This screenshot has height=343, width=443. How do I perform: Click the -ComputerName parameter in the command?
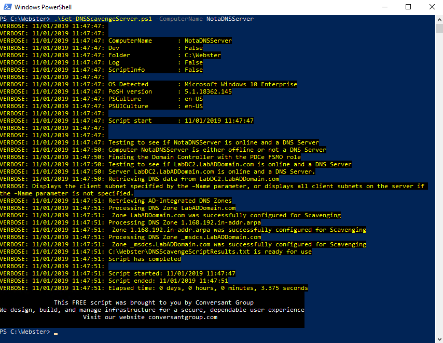[179, 19]
